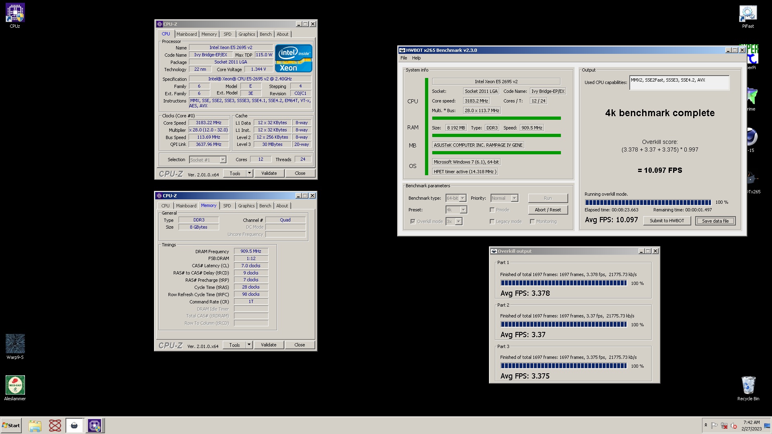Switch to CPU tab in lower CPU-Z window
Screen dimensions: 772x434
165,206
